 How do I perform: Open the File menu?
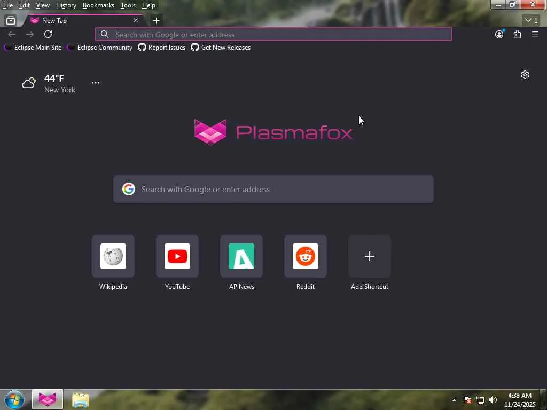pos(7,5)
